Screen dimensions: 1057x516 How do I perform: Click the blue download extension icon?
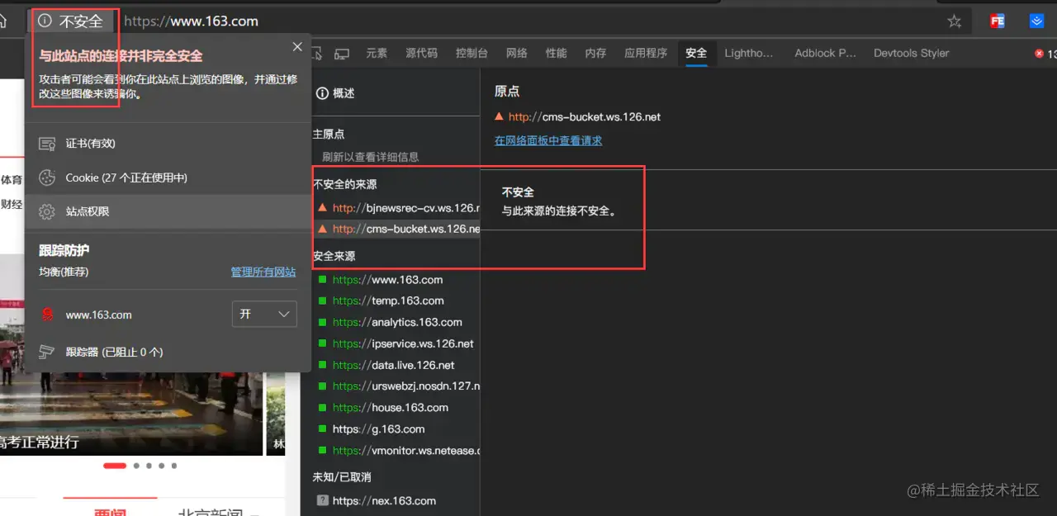1036,21
